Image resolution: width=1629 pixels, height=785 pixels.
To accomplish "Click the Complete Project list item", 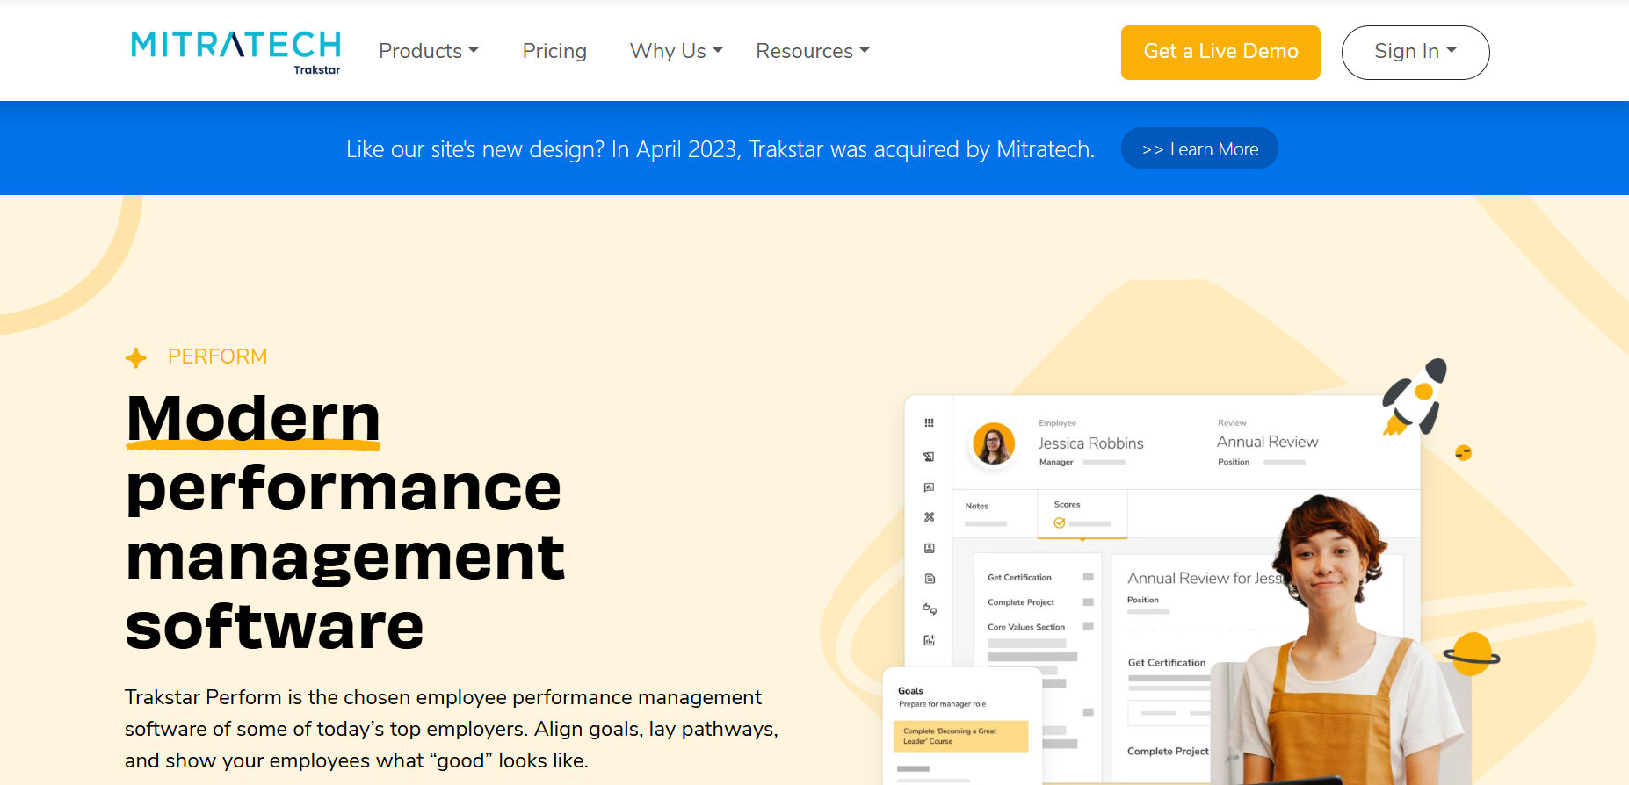I will tap(1021, 602).
